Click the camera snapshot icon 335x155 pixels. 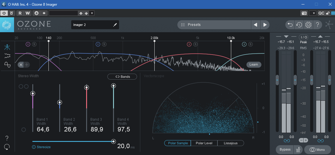[x=304, y=13]
